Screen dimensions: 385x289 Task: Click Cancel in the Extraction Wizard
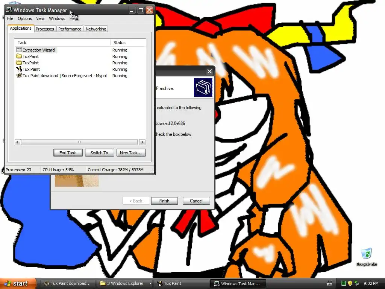[x=196, y=201]
